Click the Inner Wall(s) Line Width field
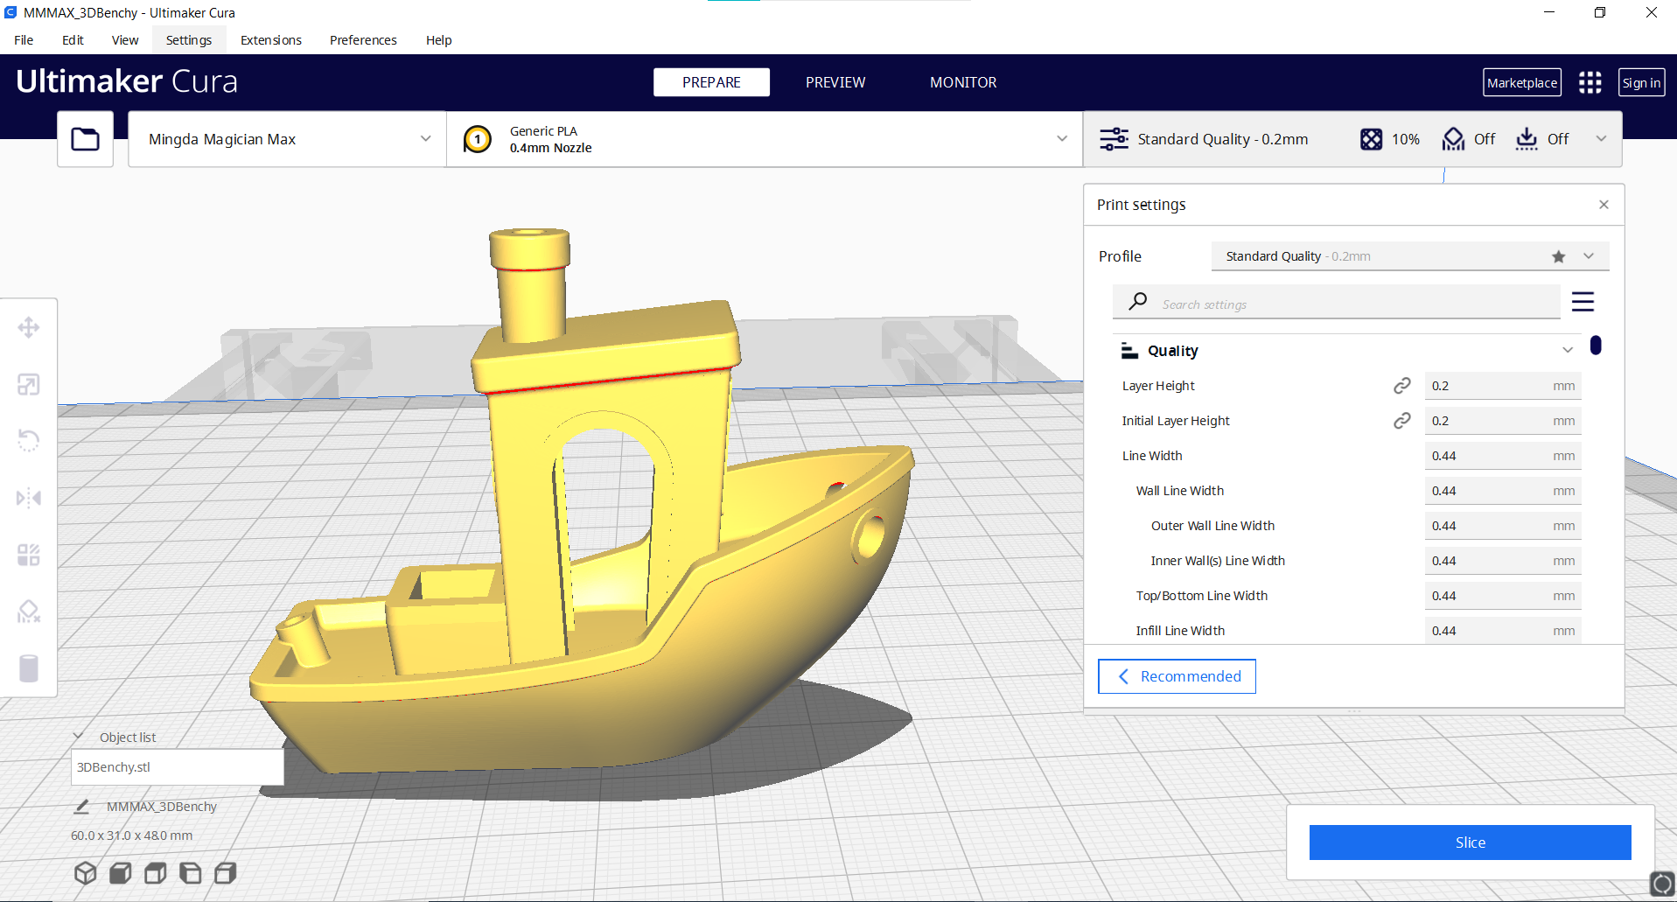Screen dimensions: 1677x902 (x=1503, y=561)
